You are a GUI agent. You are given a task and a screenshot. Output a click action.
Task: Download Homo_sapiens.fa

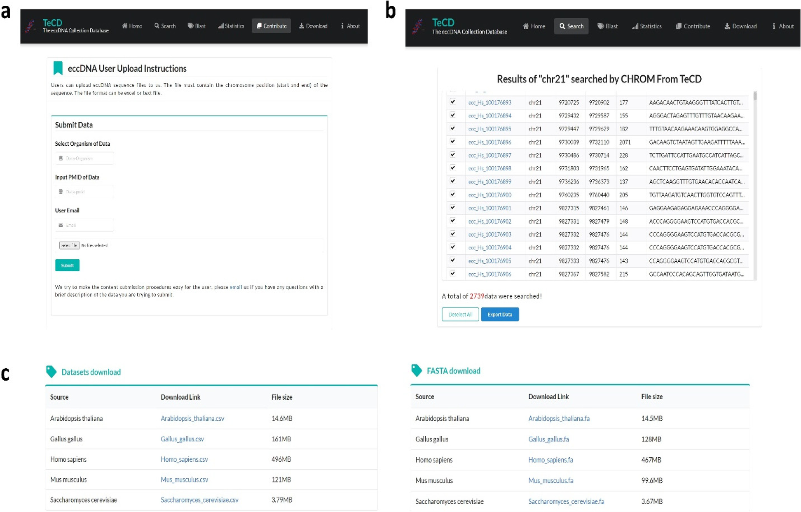tap(550, 460)
